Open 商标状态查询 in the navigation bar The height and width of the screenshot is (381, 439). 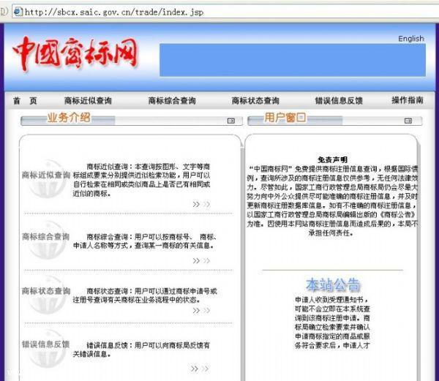pos(255,101)
